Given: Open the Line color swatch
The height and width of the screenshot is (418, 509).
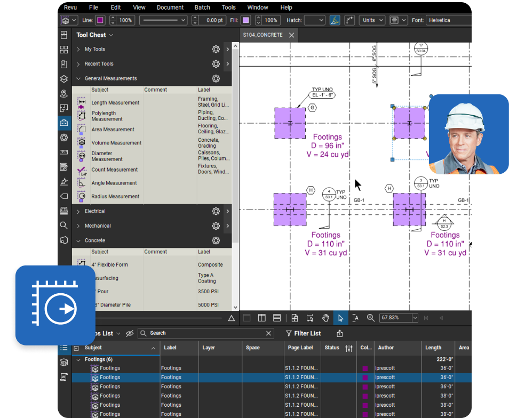Looking at the screenshot, I should pyautogui.click(x=100, y=20).
